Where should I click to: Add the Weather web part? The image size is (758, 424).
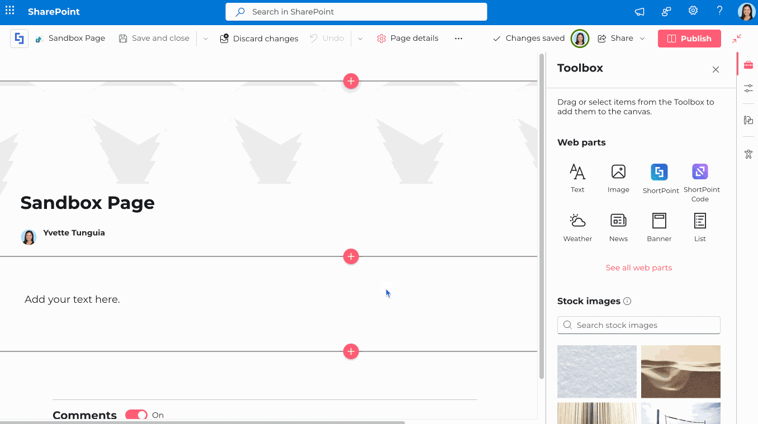(x=577, y=227)
